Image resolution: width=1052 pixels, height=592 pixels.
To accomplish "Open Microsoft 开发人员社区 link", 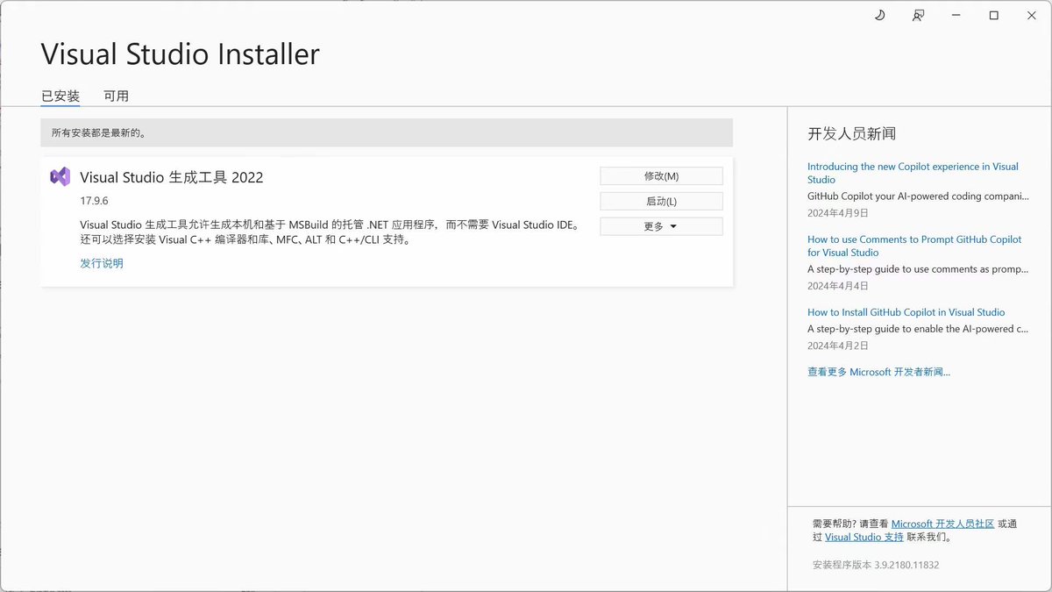I will click(942, 524).
